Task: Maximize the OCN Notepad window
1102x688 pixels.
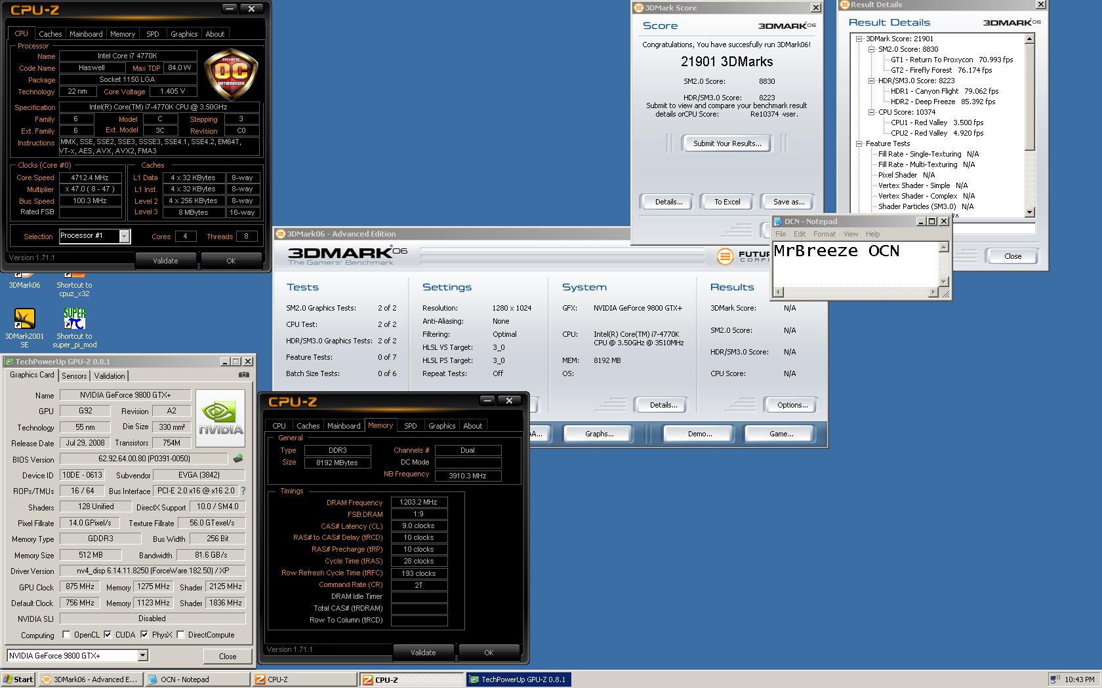Action: point(932,221)
